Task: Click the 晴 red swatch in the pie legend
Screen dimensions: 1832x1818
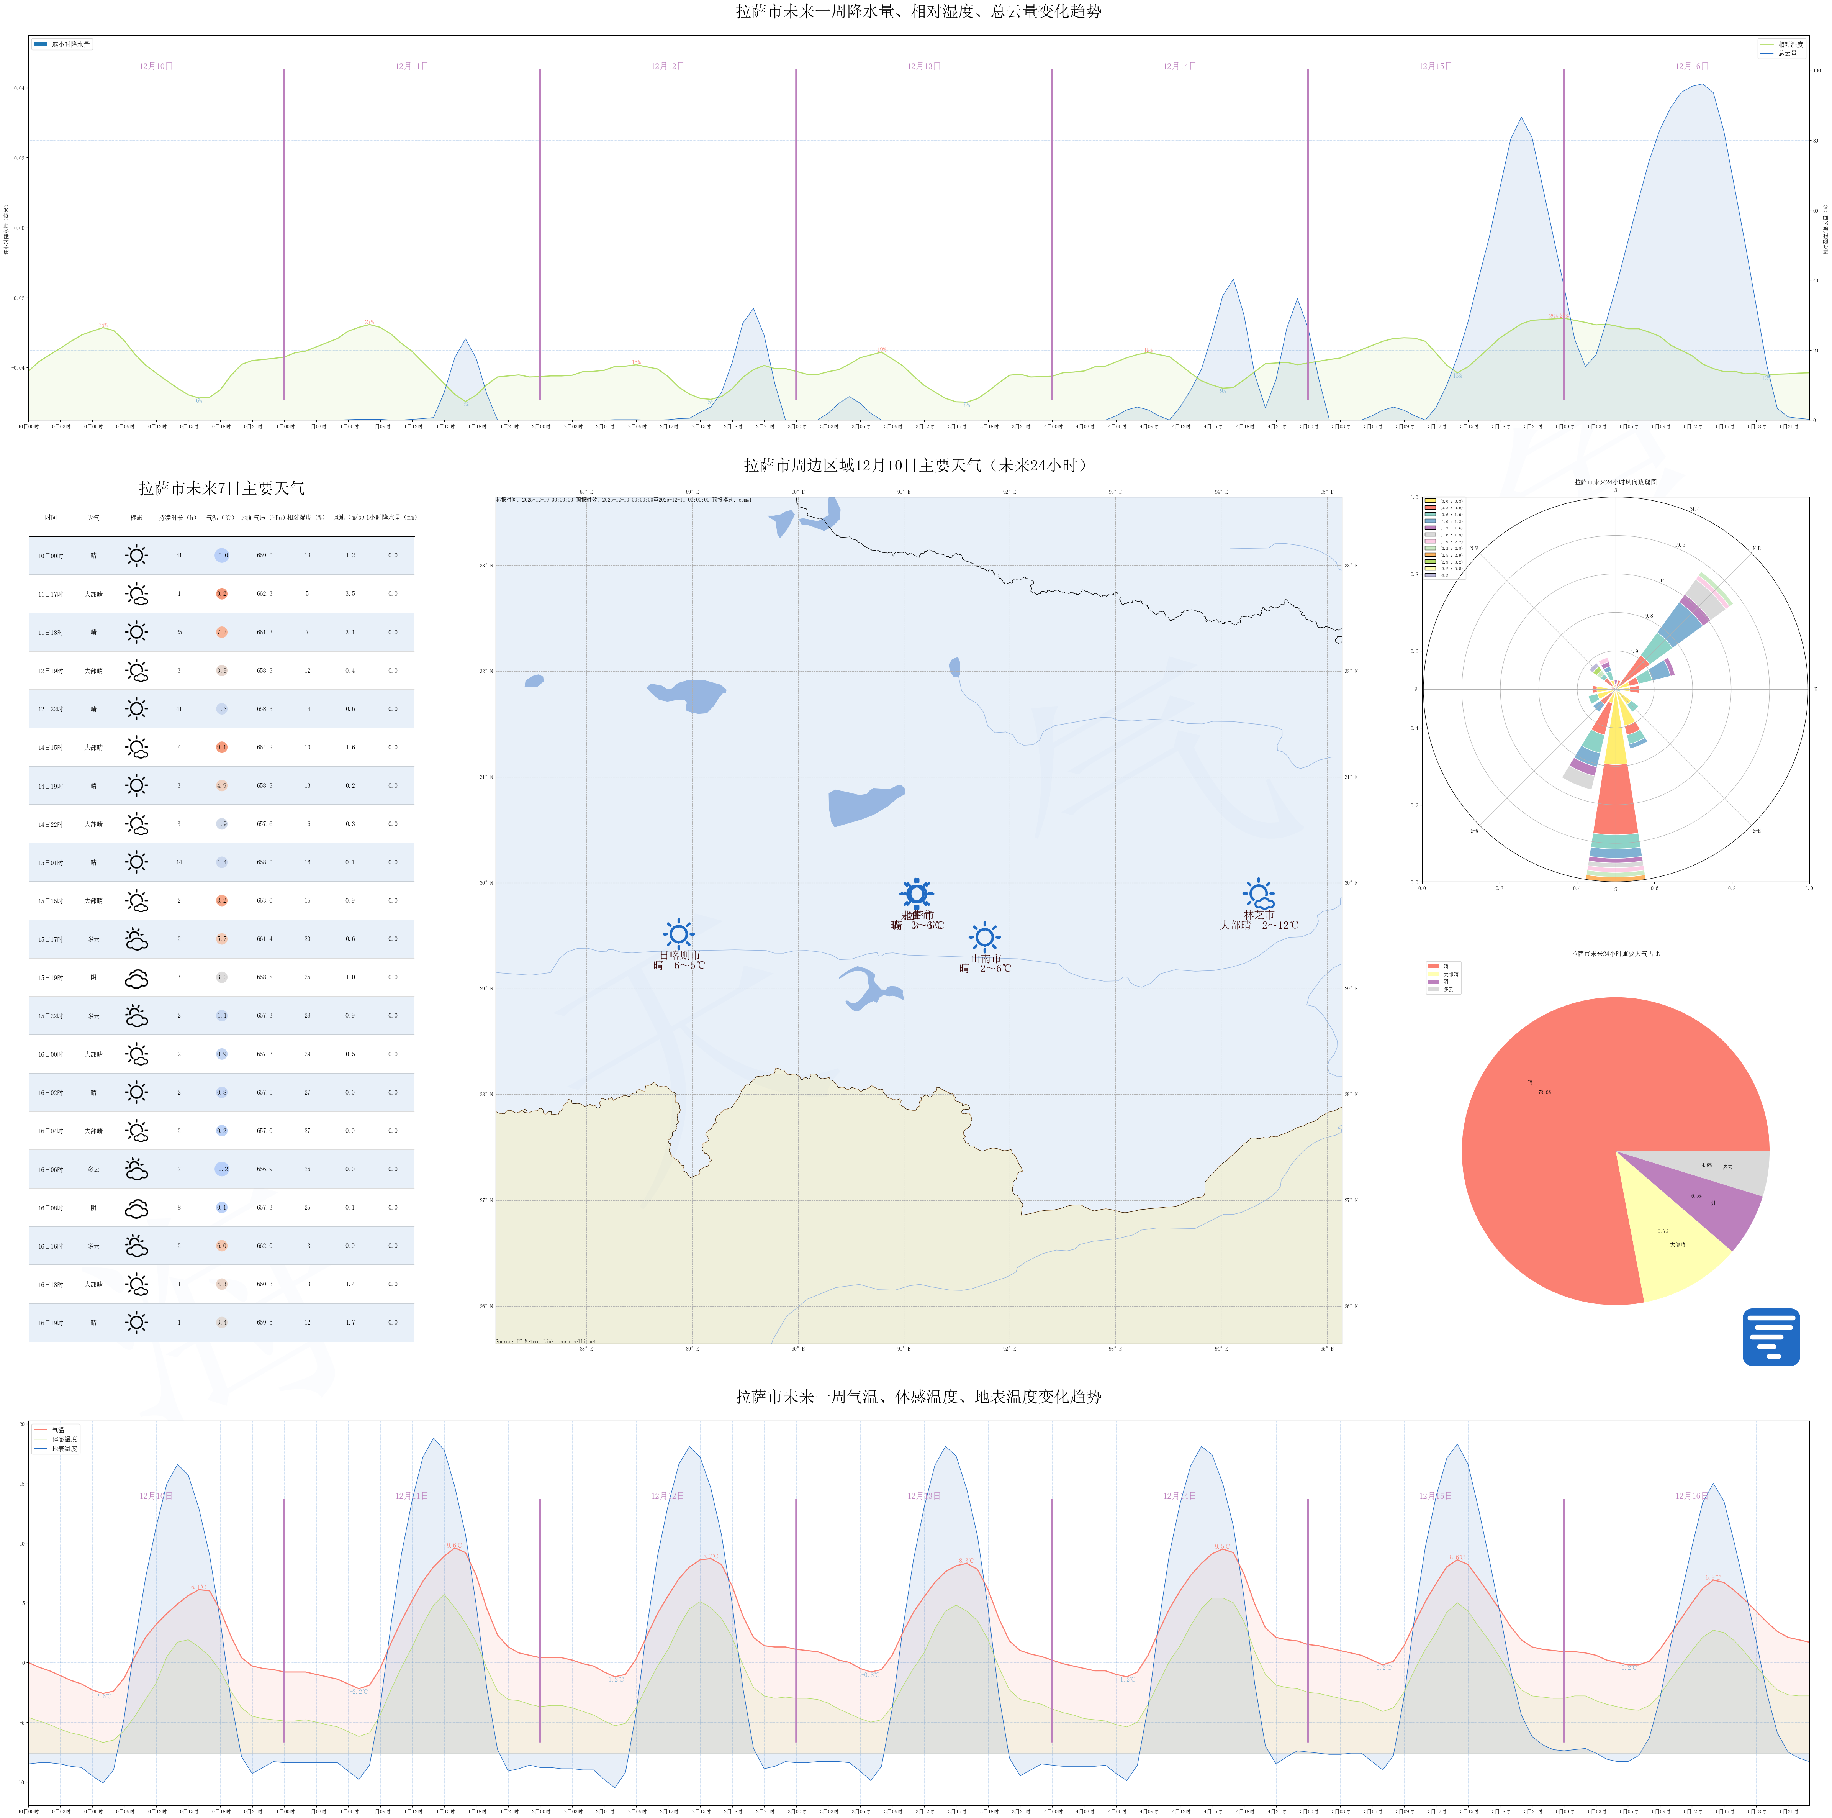Action: click(1433, 966)
